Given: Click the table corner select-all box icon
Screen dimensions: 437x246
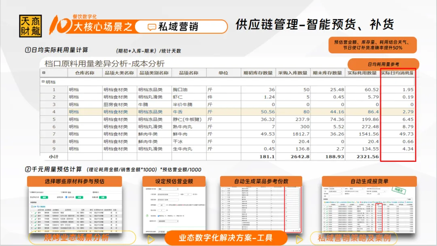Looking at the screenshot, I should pos(44,73).
